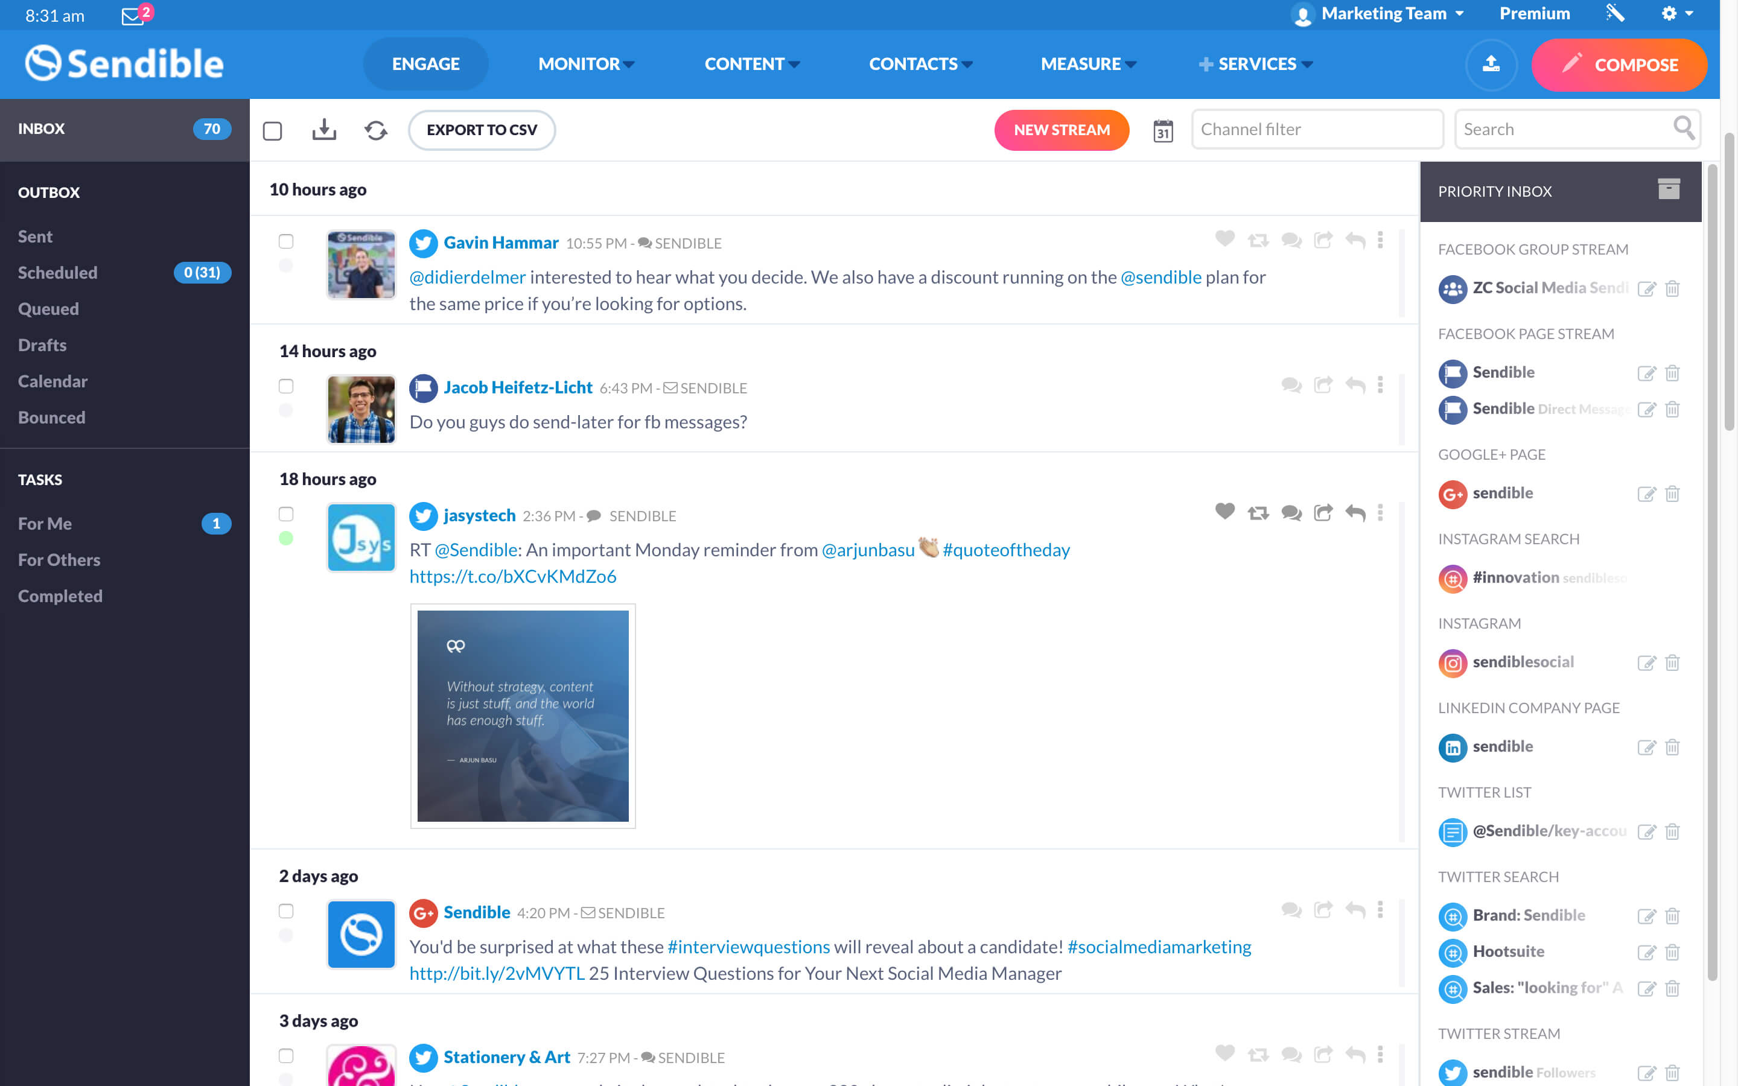
Task: Open Bounced in Outbox
Action: [52, 418]
